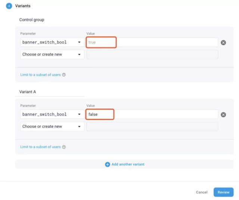The image size is (239, 200).
Task: Click Variant A value field showing false
Action: [x=152, y=114]
